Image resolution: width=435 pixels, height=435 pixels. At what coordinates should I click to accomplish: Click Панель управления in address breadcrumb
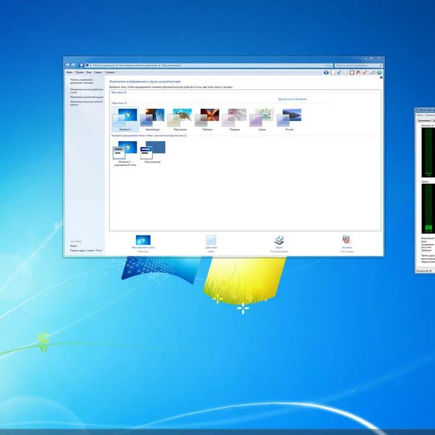pos(104,65)
